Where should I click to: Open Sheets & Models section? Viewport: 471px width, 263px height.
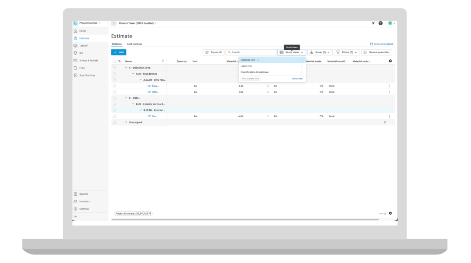pyautogui.click(x=88, y=60)
